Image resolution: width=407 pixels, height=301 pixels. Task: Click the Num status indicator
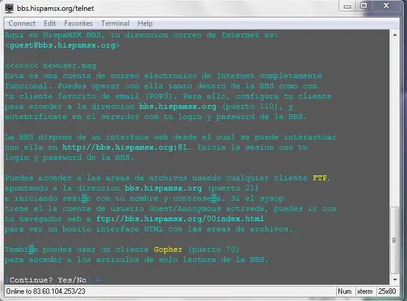pyautogui.click(x=344, y=291)
